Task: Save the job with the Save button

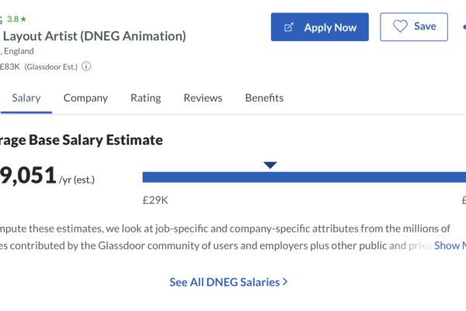Action: point(414,26)
